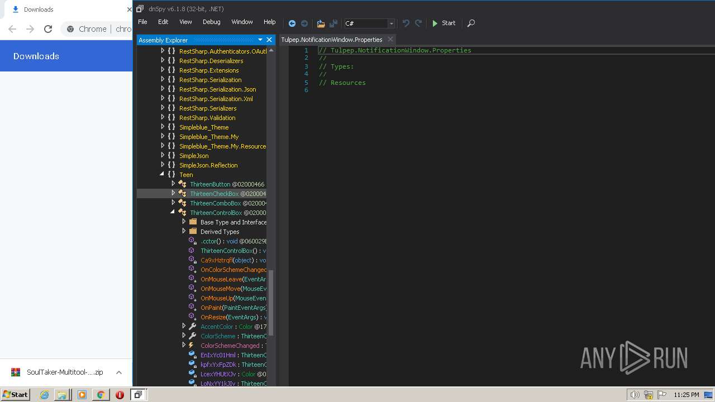The height and width of the screenshot is (402, 715).
Task: Select the LcexYHUtXJv field
Action: pyautogui.click(x=218, y=374)
